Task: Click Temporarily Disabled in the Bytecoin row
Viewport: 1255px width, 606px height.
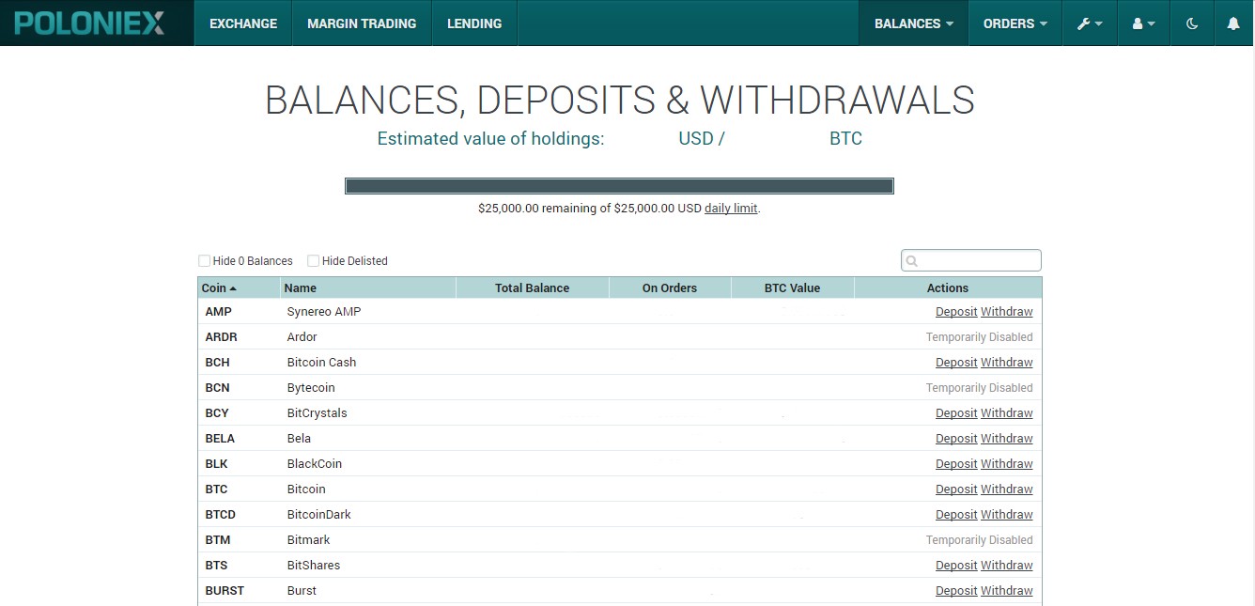Action: click(979, 388)
